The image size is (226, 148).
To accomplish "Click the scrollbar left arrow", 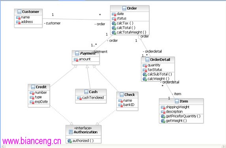I will pyautogui.click(x=4, y=146).
